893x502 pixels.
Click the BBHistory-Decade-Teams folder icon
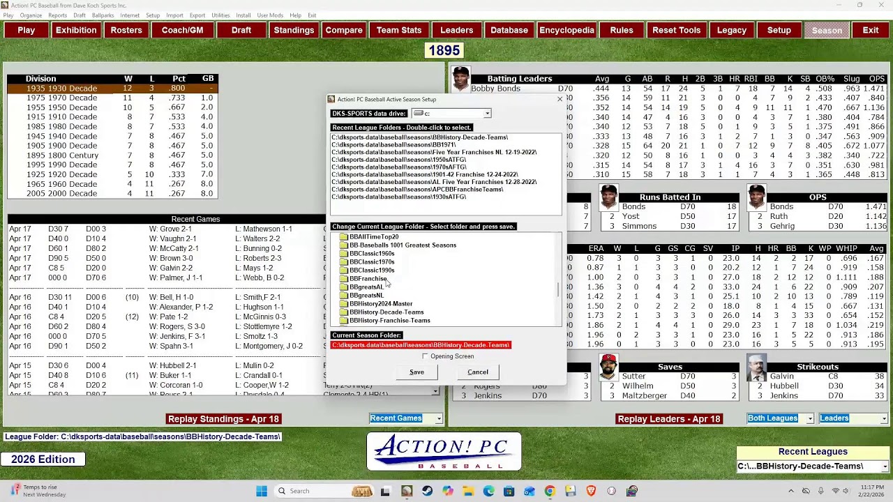(x=343, y=312)
